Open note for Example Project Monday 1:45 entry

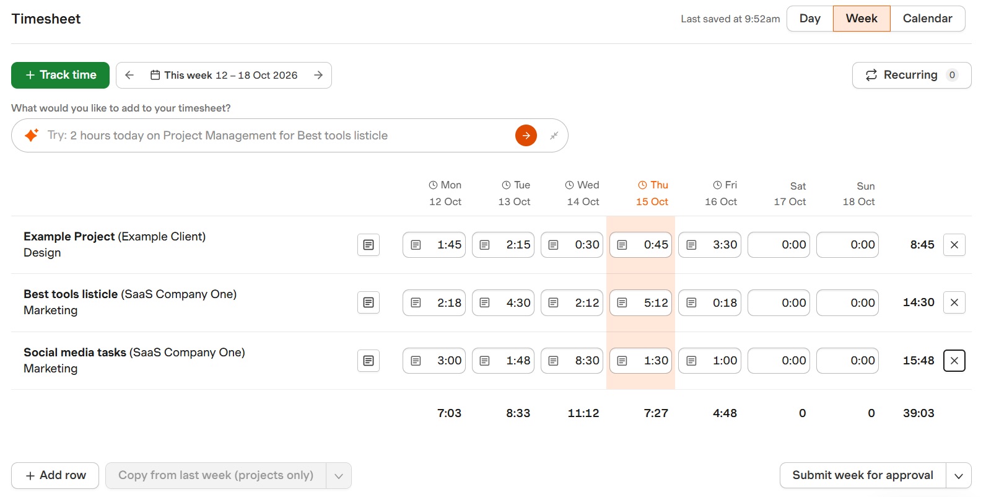[416, 245]
